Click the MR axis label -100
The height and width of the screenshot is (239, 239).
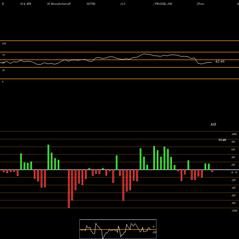234,211
